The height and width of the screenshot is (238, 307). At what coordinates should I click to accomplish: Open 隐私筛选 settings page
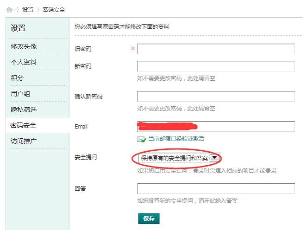24,109
